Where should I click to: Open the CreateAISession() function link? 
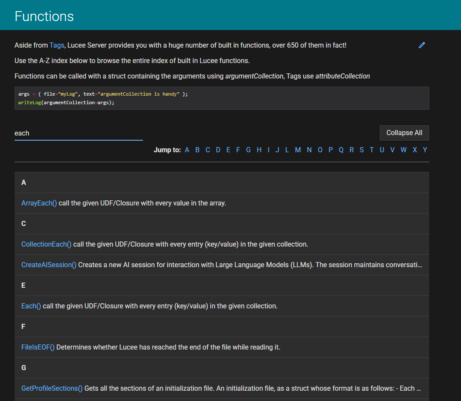tap(49, 265)
